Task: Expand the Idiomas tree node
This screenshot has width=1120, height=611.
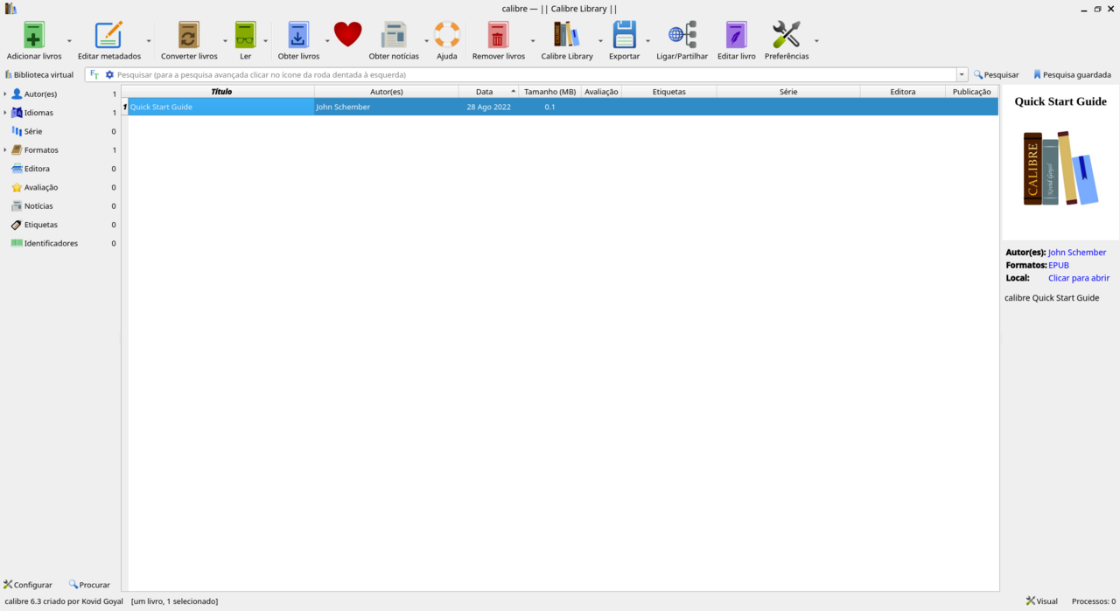Action: [5, 113]
